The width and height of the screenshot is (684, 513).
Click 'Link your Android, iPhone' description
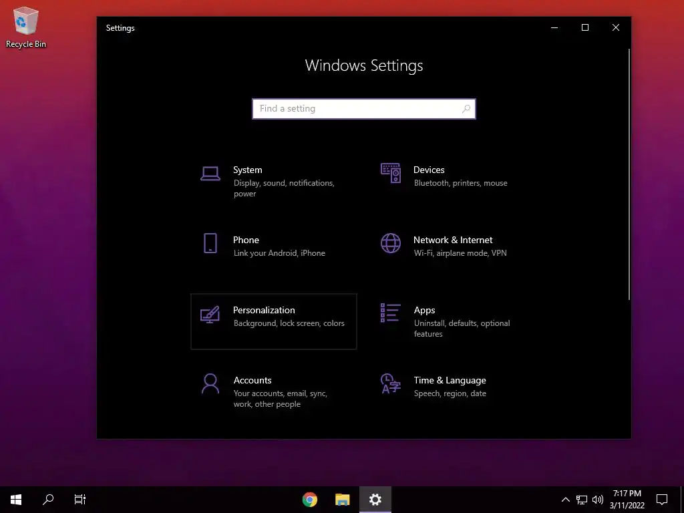279,253
